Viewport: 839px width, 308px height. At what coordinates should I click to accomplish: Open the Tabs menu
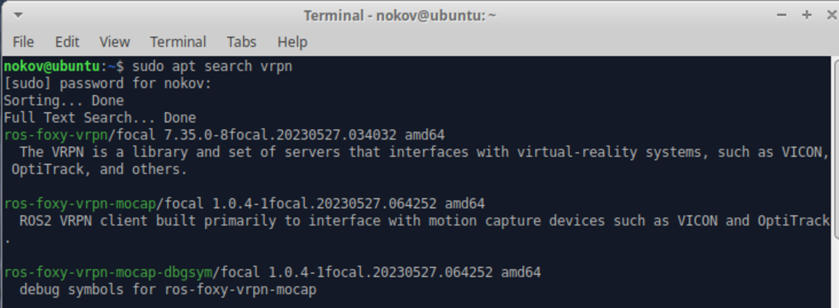point(241,42)
